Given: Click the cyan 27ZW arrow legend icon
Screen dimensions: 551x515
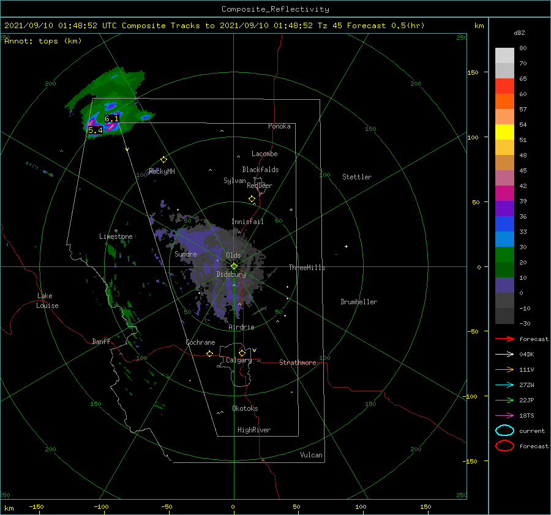Looking at the screenshot, I should click(x=504, y=385).
